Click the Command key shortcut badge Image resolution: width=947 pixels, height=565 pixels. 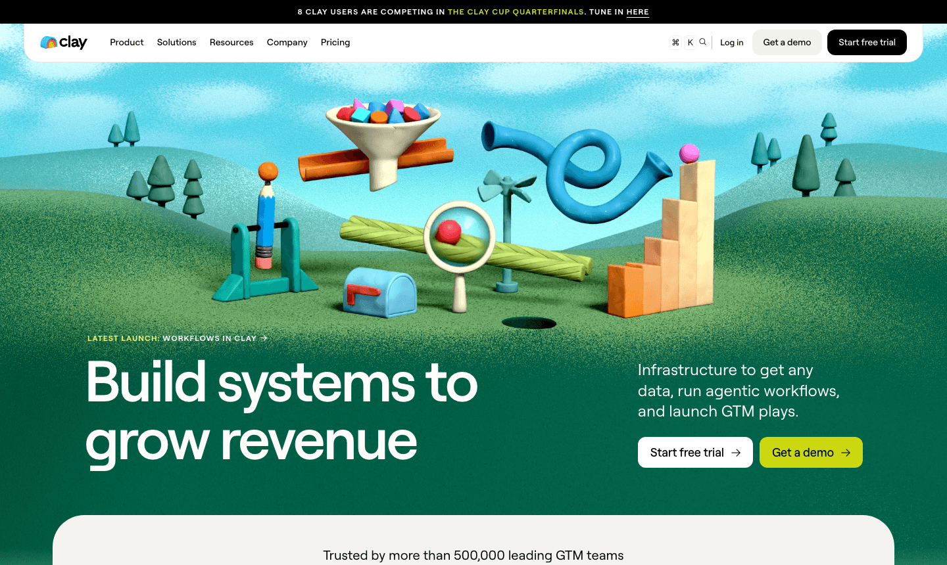click(675, 42)
